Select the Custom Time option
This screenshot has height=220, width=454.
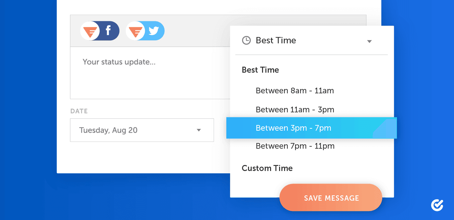coord(267,168)
